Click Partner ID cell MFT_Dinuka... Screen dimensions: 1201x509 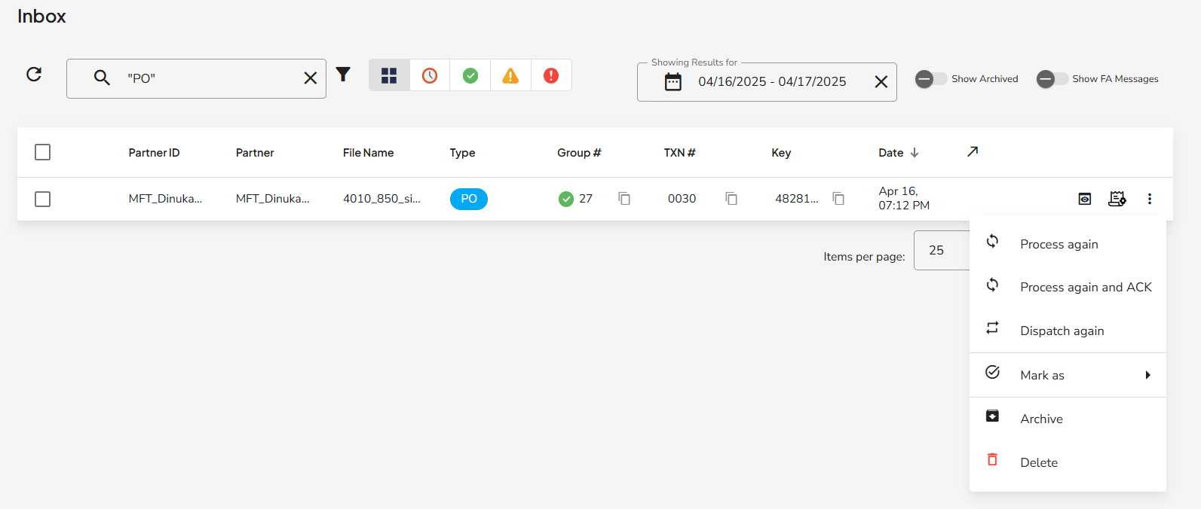[x=165, y=199]
